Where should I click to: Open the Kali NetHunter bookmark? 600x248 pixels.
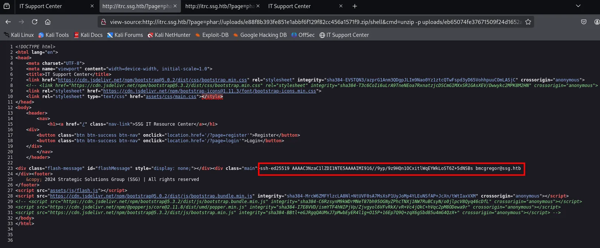tap(169, 35)
